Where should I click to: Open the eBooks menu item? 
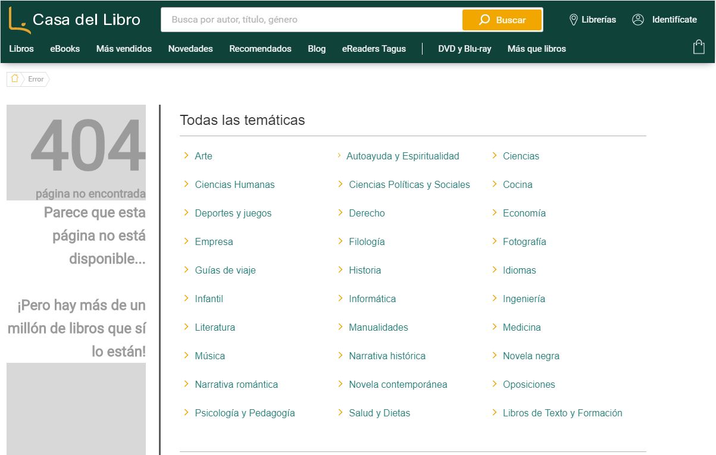65,49
